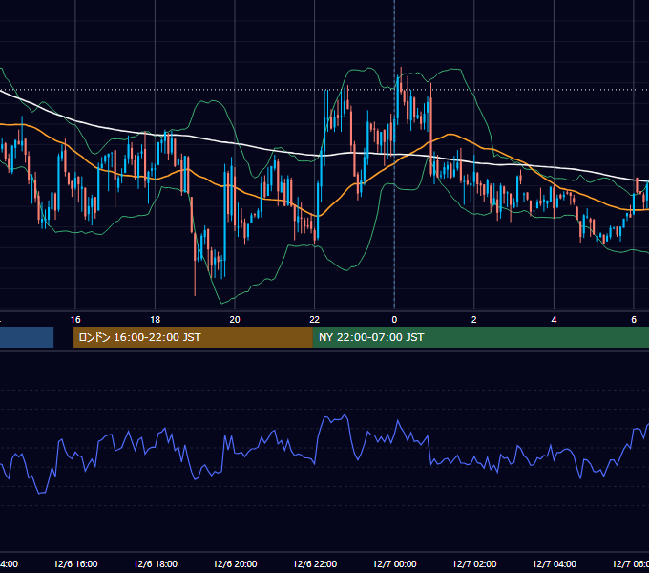Select the blue session bar beside ロンドン
This screenshot has height=573, width=649.
pyautogui.click(x=27, y=337)
